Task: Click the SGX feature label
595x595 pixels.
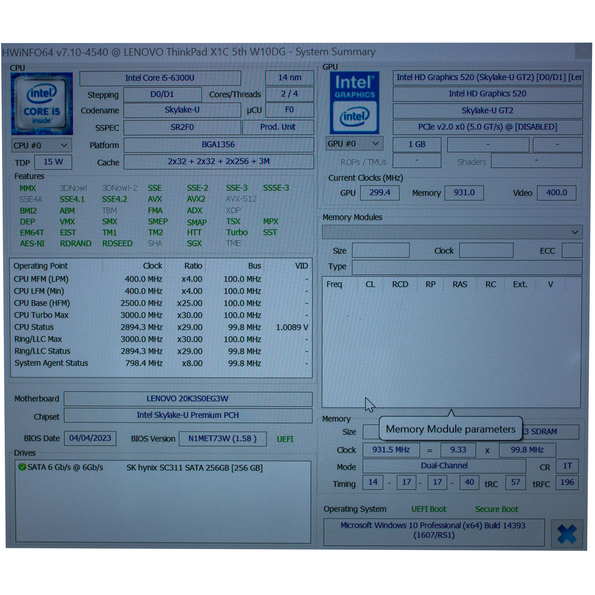Action: 194,244
